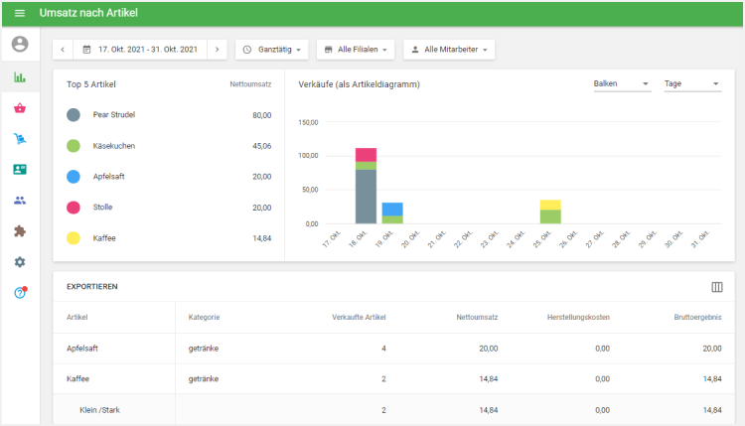The width and height of the screenshot is (745, 426).
Task: Click the grey Pear Strudel color swatch
Action: click(x=74, y=115)
